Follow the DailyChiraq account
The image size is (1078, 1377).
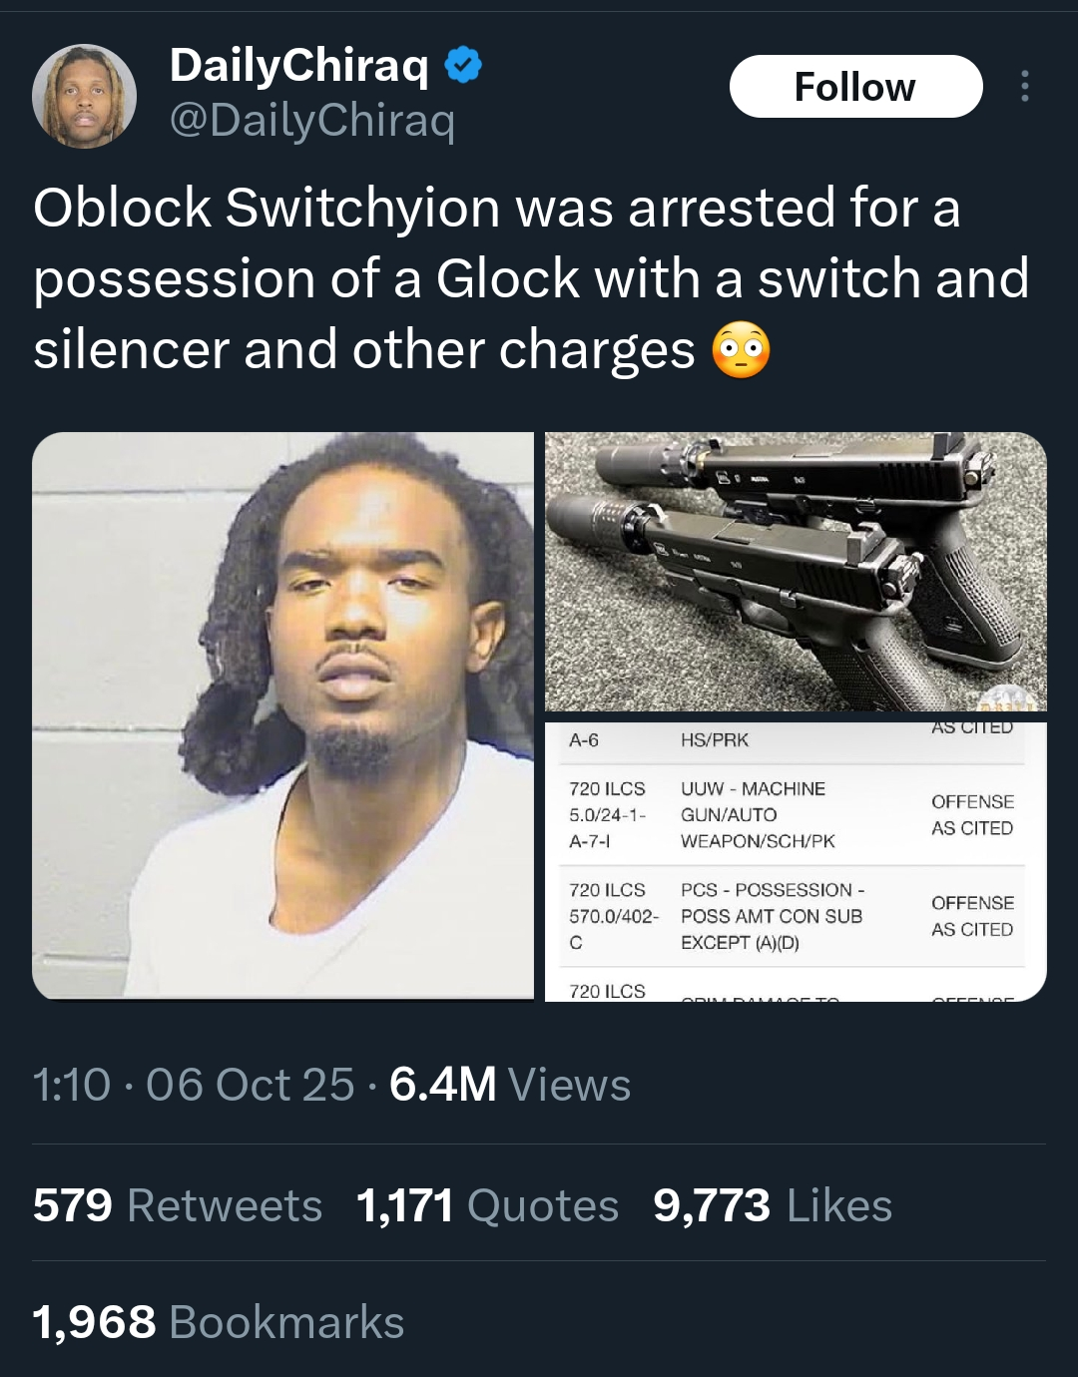pyautogui.click(x=855, y=87)
